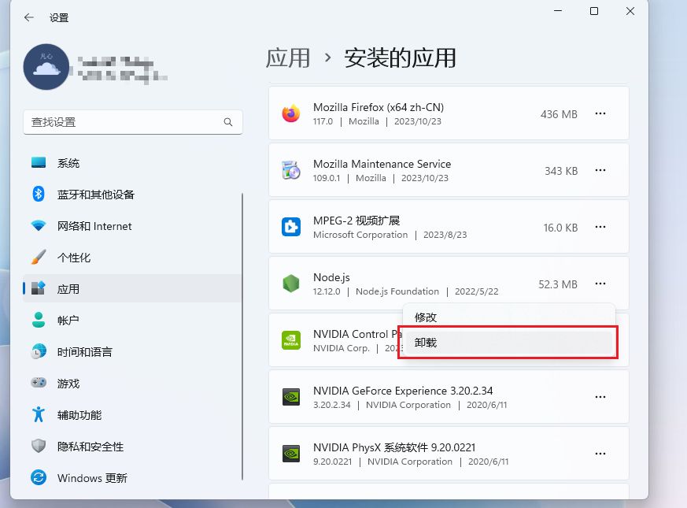Click the NVIDIA GeForce Experience icon

(291, 397)
